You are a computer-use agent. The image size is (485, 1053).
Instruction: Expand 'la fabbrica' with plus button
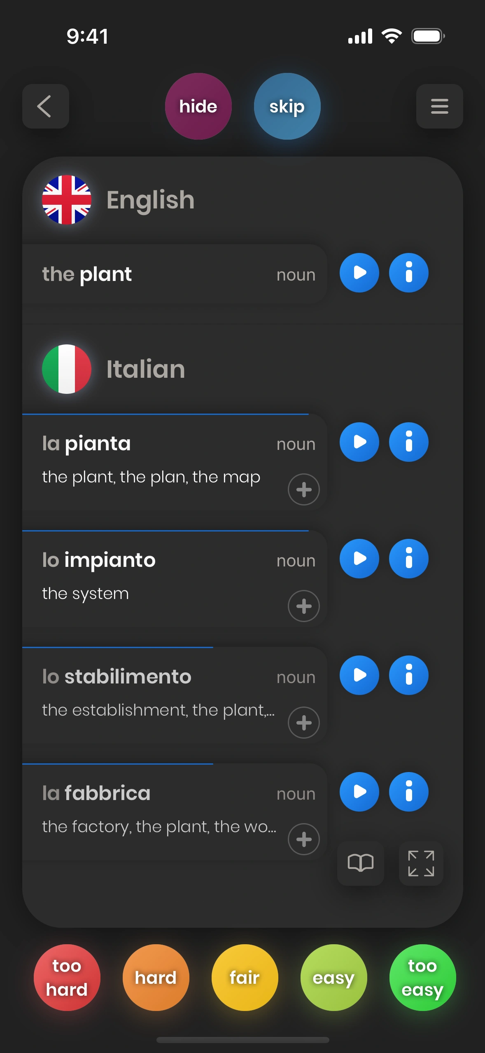[x=303, y=839]
